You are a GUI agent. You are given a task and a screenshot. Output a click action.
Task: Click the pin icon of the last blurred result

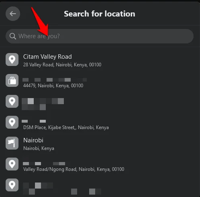coord(12,185)
